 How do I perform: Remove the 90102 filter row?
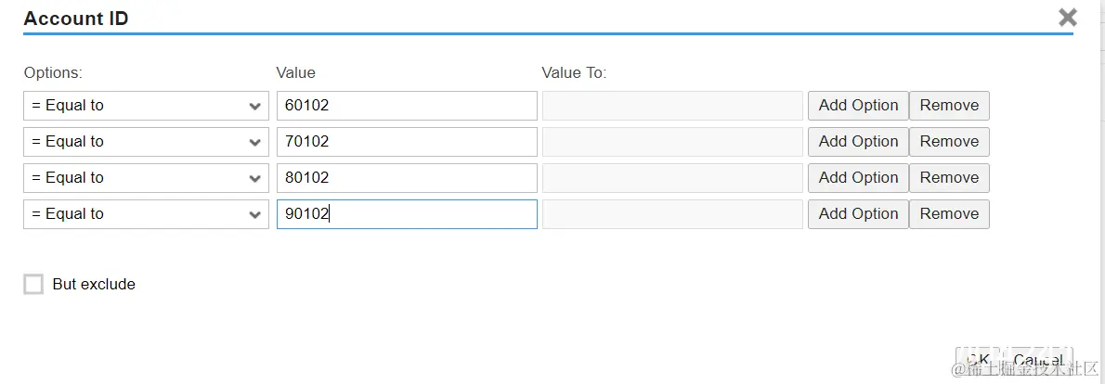(x=948, y=214)
